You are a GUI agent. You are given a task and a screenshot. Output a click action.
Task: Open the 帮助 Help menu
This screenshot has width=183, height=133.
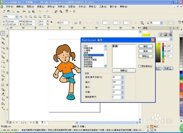click(124, 7)
